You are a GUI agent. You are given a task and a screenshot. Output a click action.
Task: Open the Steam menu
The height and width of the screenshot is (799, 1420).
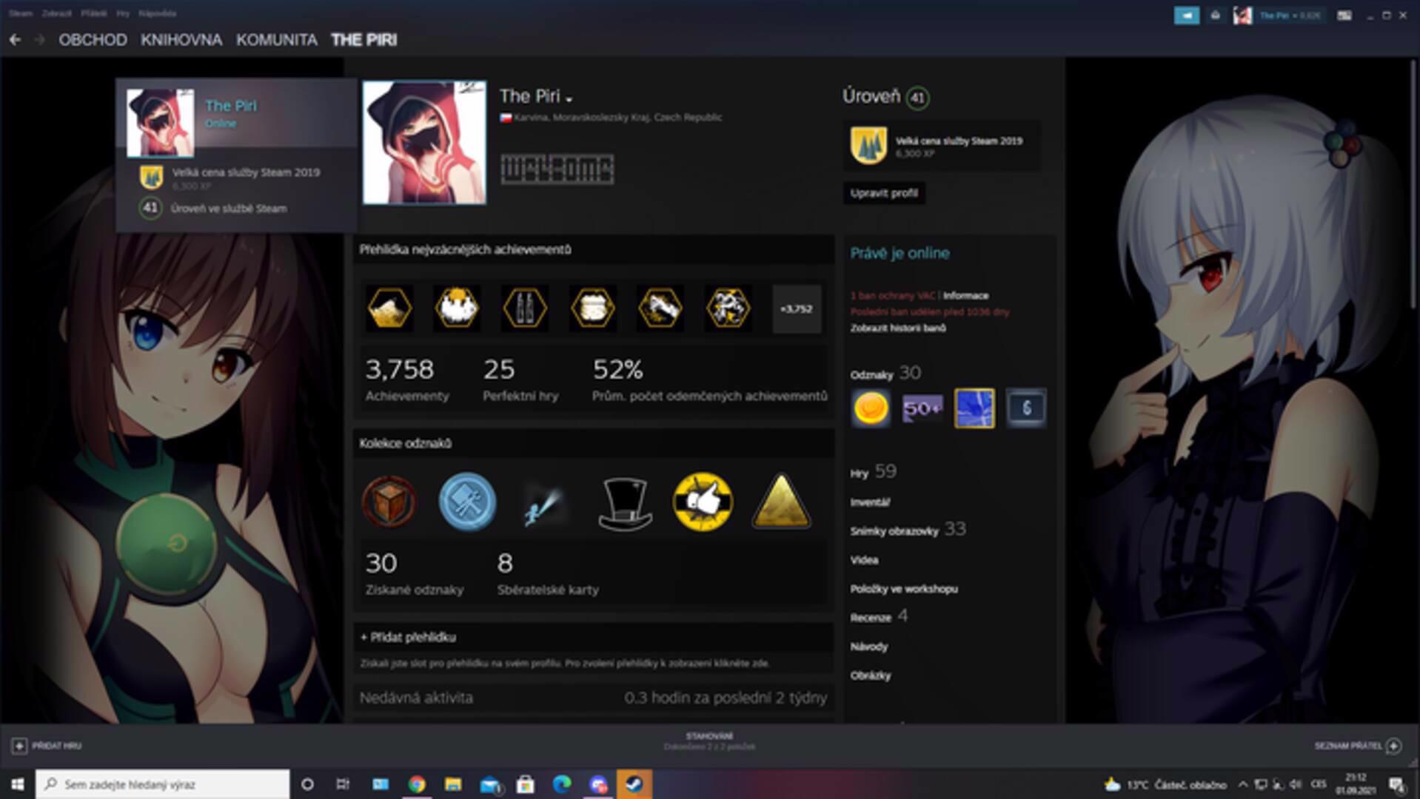pyautogui.click(x=21, y=13)
